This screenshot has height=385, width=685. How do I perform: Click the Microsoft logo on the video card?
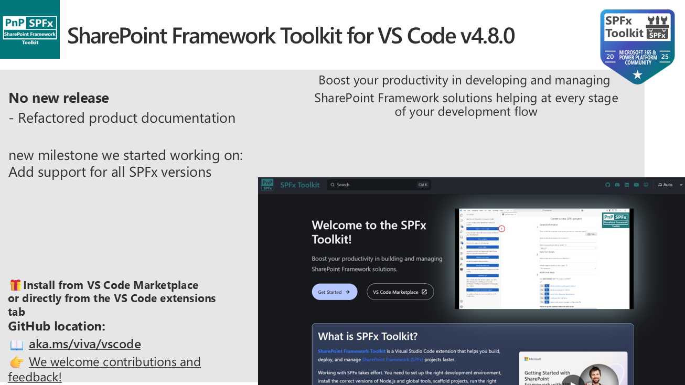[533, 359]
